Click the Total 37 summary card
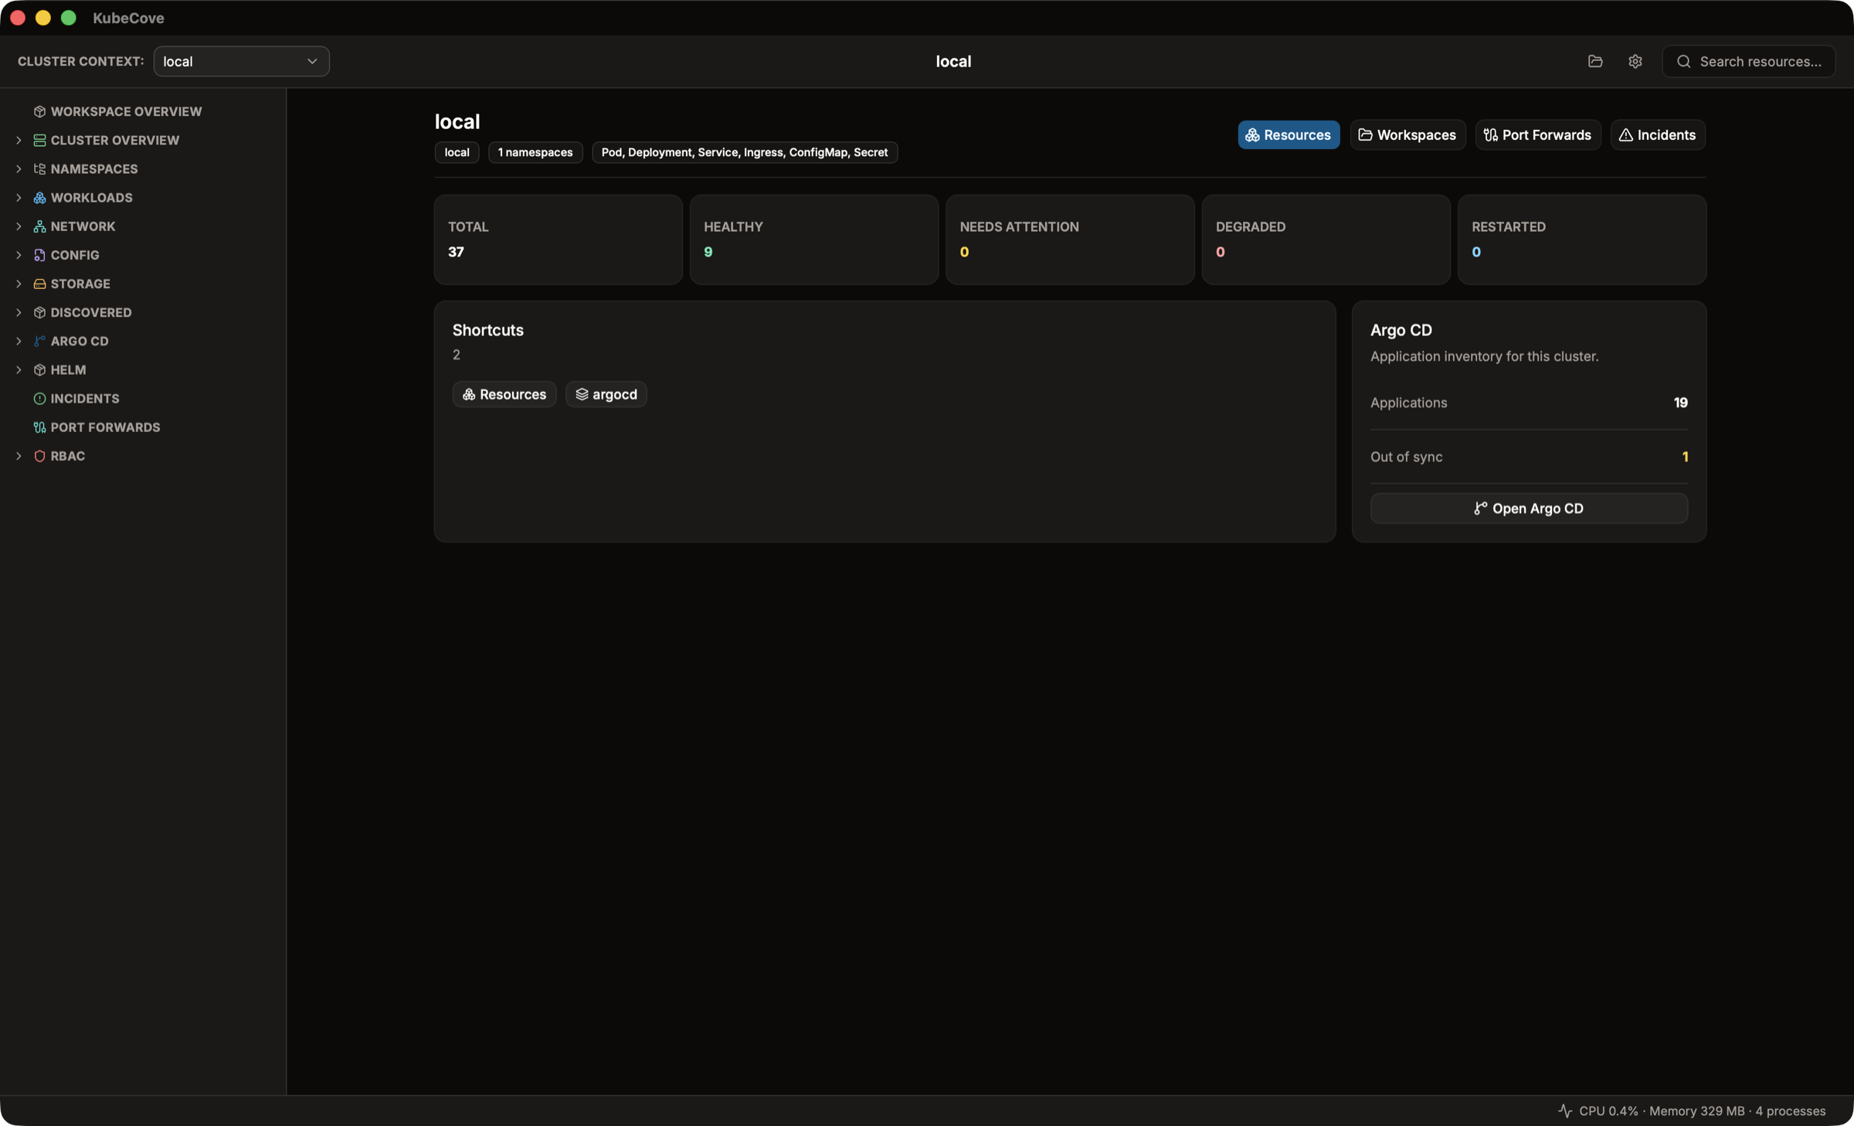Screen dimensions: 1854x1126 coord(559,240)
